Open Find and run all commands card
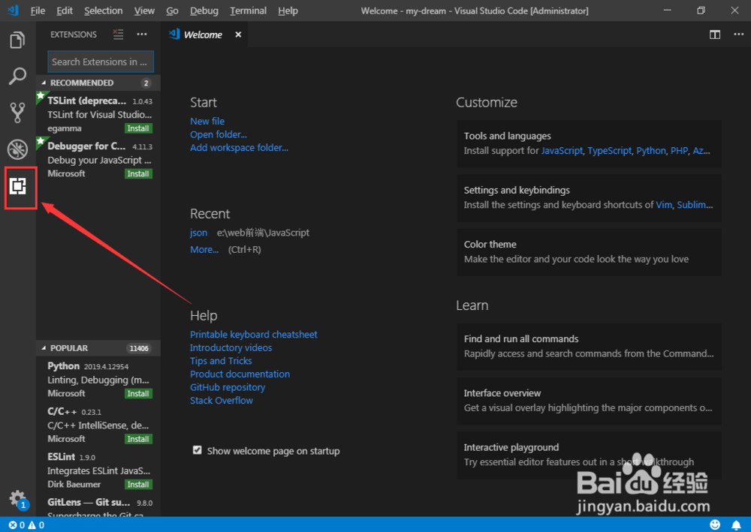Screen dimensions: 751x532 (589, 347)
